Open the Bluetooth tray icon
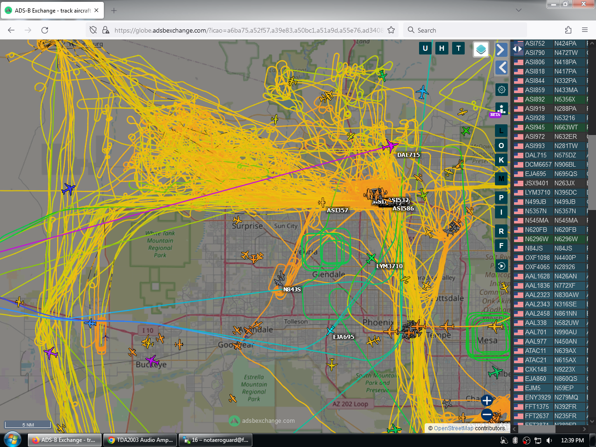The width and height of the screenshot is (596, 447). coord(515,440)
